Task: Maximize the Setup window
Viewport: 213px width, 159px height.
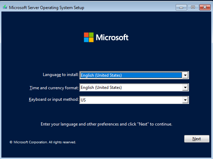Action: coord(193,7)
